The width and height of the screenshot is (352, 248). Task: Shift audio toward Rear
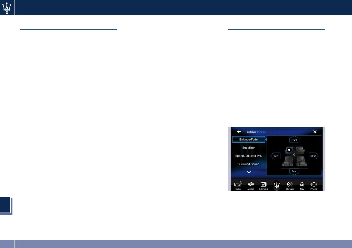pyautogui.click(x=294, y=171)
